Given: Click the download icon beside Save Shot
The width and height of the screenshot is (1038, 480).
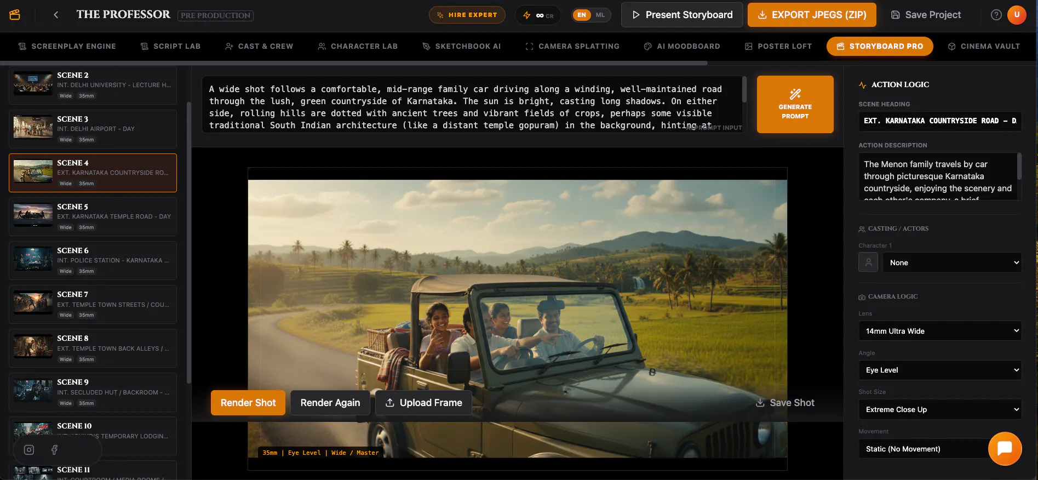Looking at the screenshot, I should (760, 403).
